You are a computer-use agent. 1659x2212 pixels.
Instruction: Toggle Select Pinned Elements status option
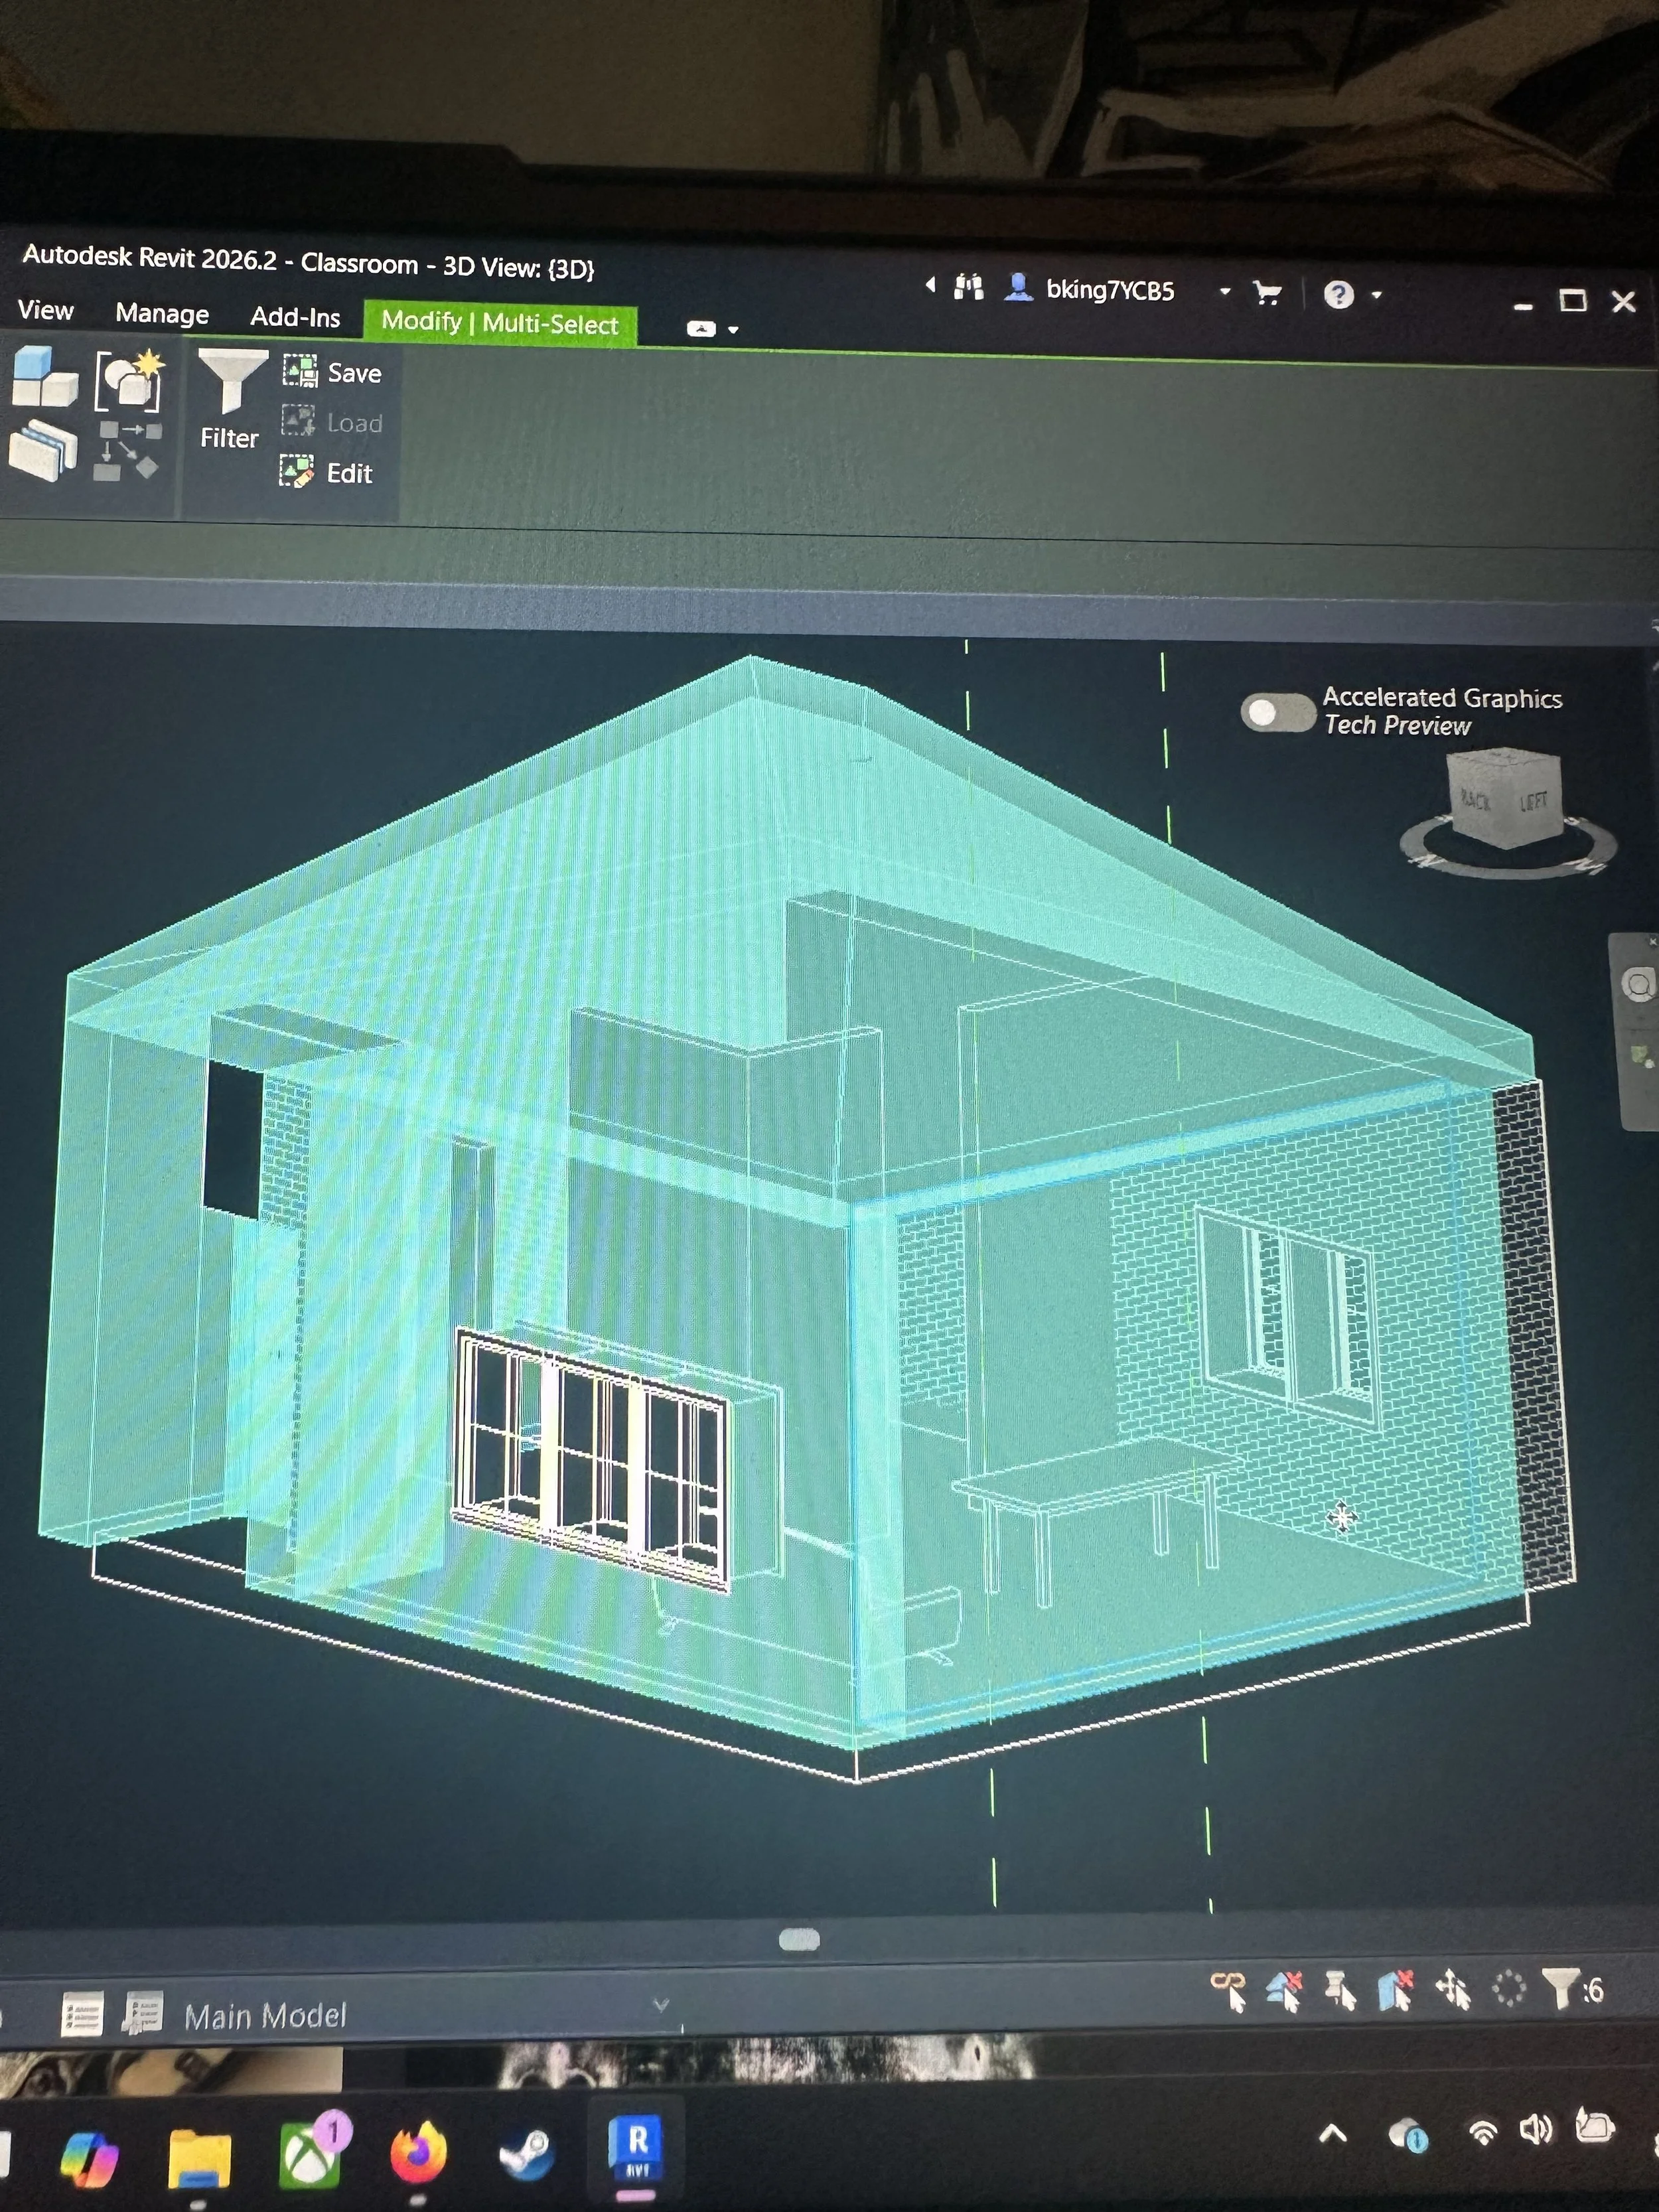pos(1340,1991)
